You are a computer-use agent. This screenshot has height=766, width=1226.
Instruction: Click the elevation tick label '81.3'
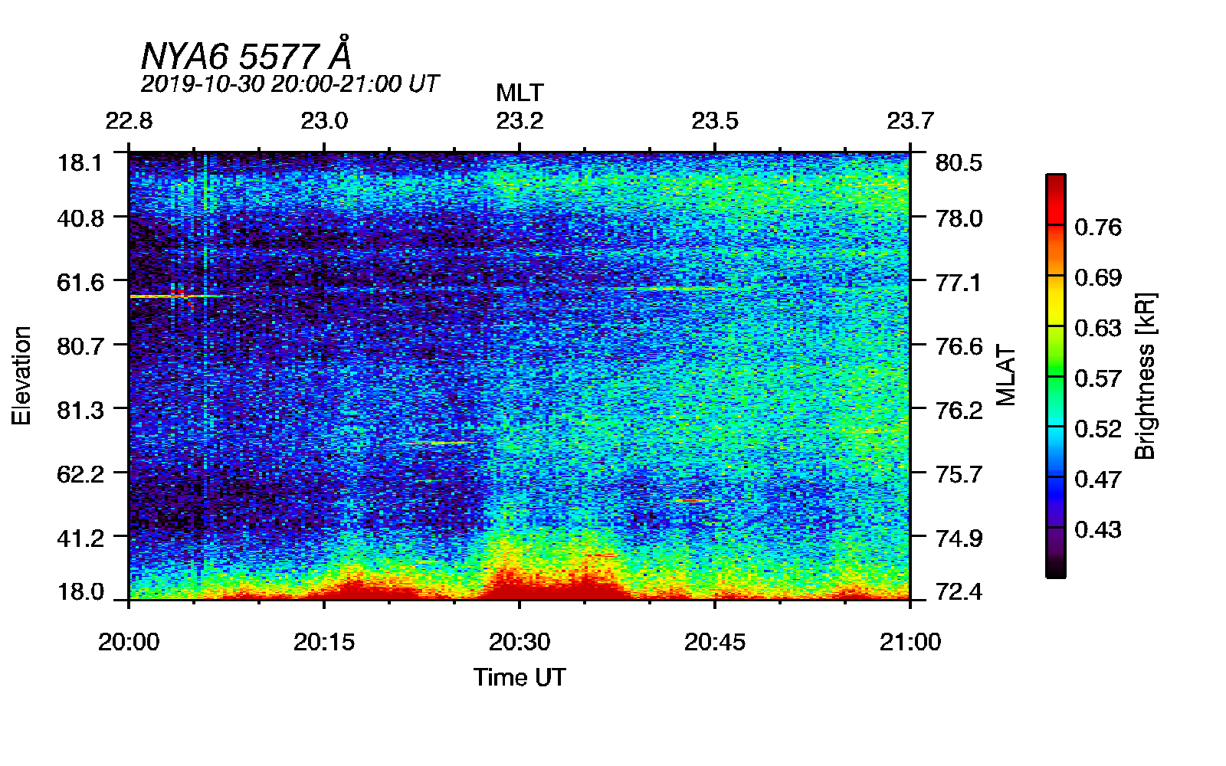point(80,411)
